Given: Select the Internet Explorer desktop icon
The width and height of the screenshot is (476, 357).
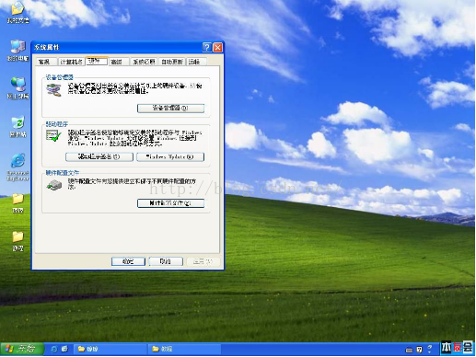Looking at the screenshot, I should (17, 167).
